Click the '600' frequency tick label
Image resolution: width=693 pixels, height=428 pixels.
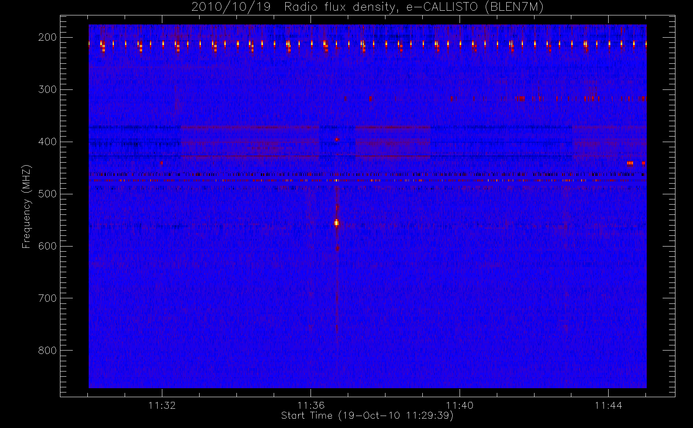pyautogui.click(x=48, y=246)
